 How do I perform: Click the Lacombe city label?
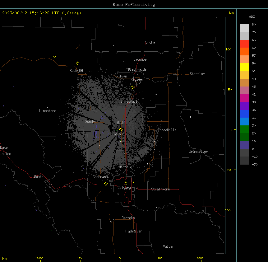[140, 59]
